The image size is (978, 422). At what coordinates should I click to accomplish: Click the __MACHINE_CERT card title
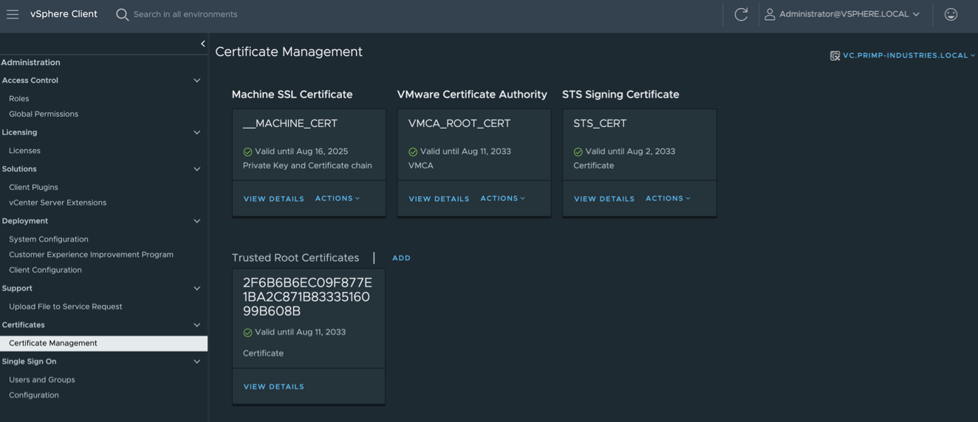pyautogui.click(x=290, y=123)
